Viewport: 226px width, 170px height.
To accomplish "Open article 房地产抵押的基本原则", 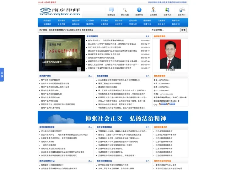I will [50, 108].
